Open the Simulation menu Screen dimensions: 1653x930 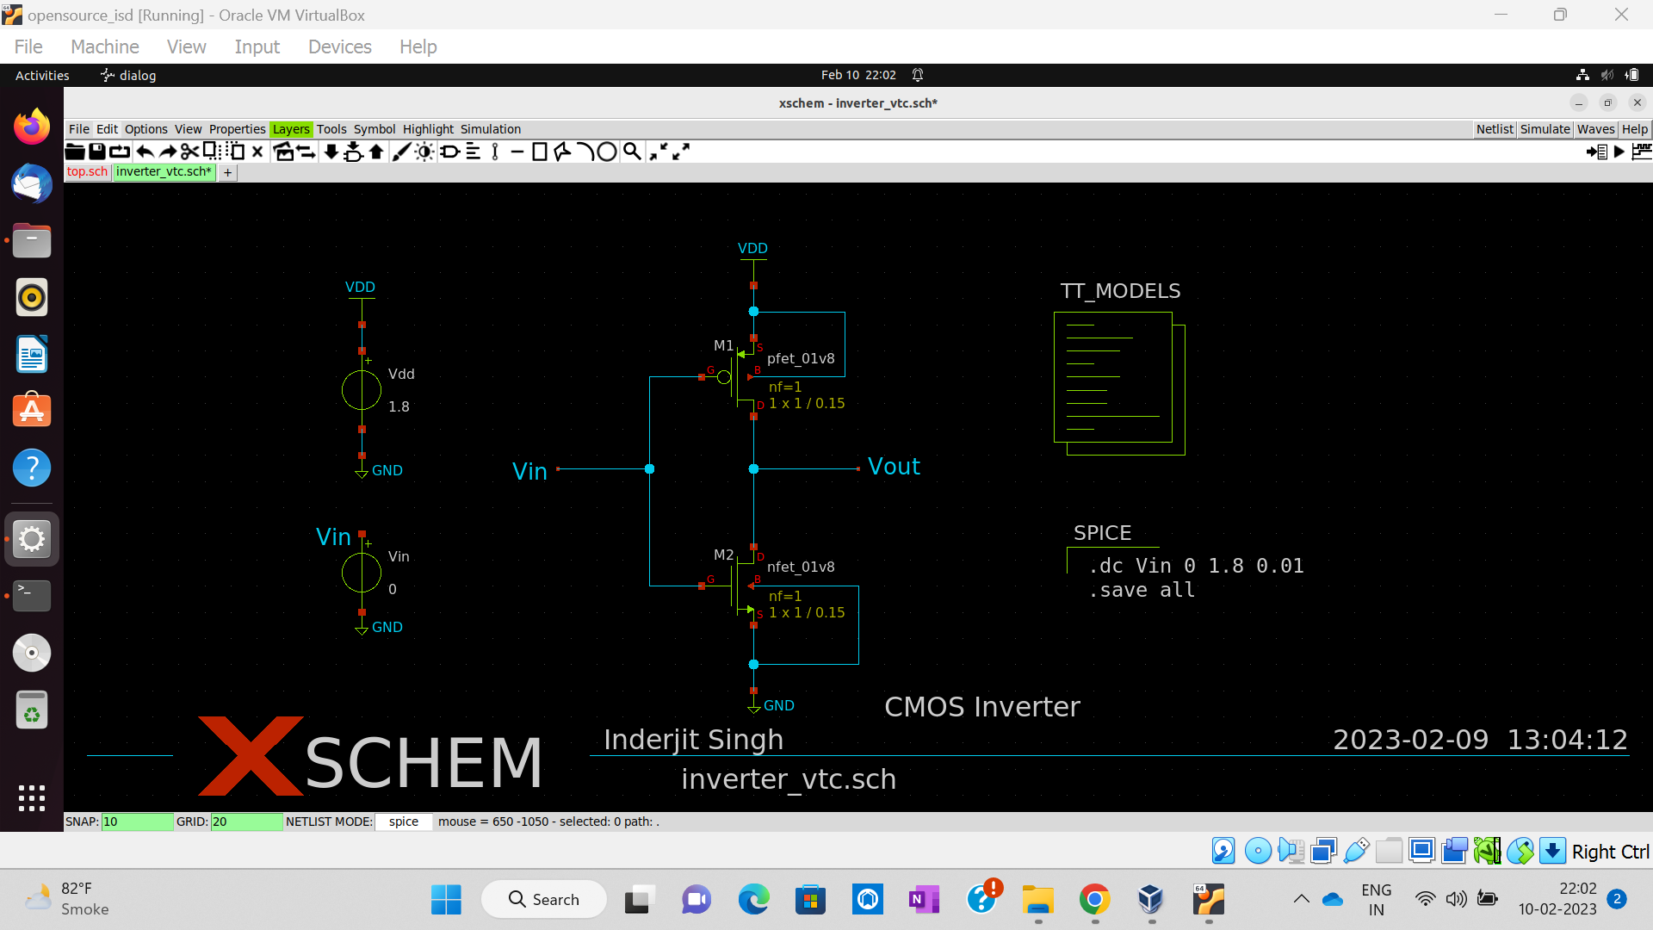pyautogui.click(x=490, y=129)
